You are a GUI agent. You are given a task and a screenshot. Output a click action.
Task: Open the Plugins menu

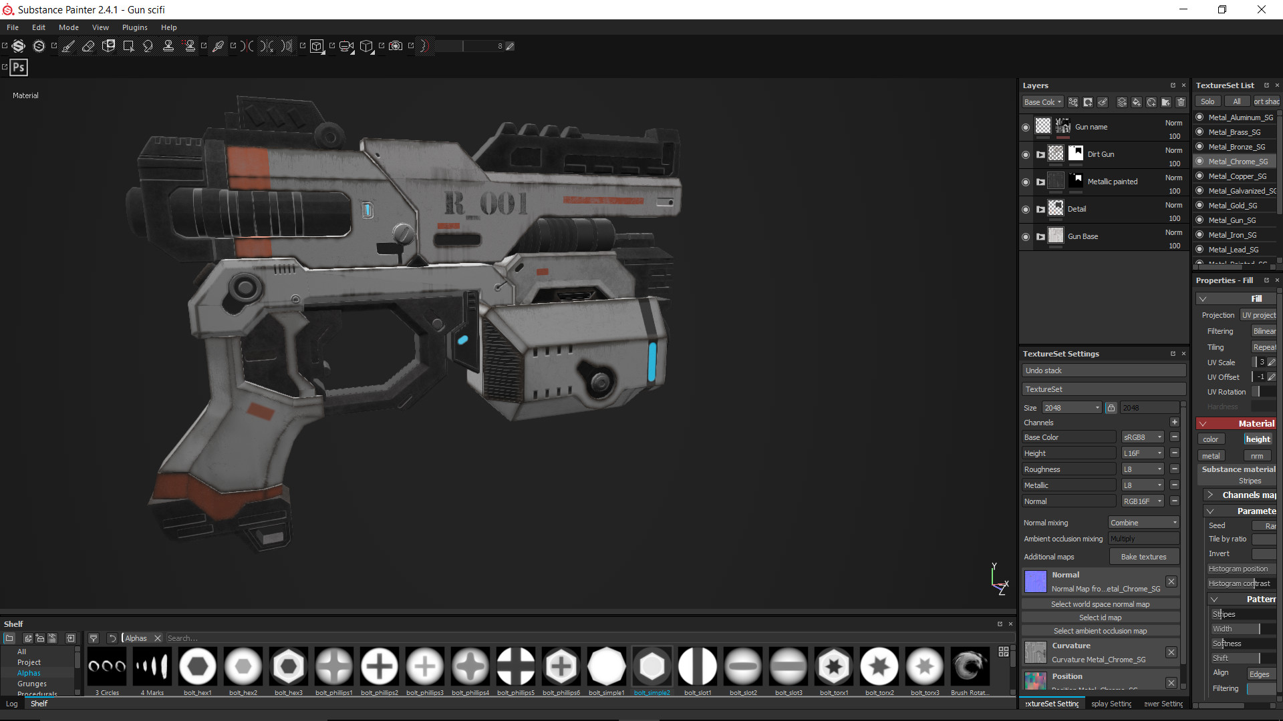click(x=134, y=27)
